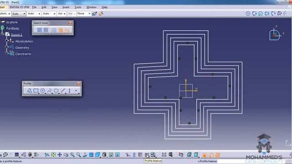
Task: Open the Point tool flyout arrow
Action: click(79, 93)
